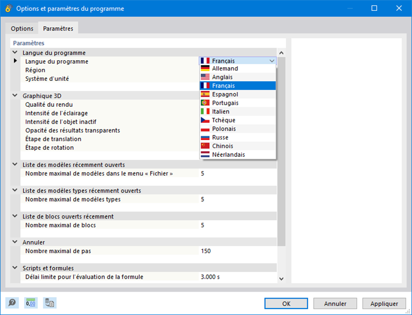
Task: Select Intensité de l'éclairage row
Action: point(110,113)
